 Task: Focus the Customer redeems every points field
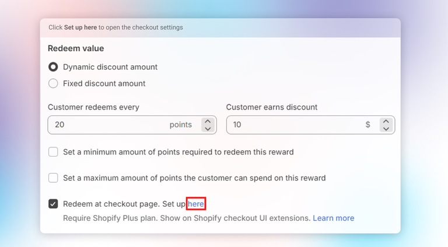(105, 125)
